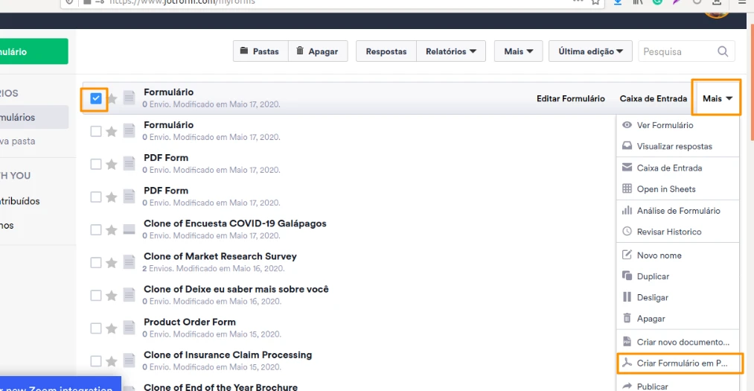Click the star icon beside Product Order Form

pos(112,328)
